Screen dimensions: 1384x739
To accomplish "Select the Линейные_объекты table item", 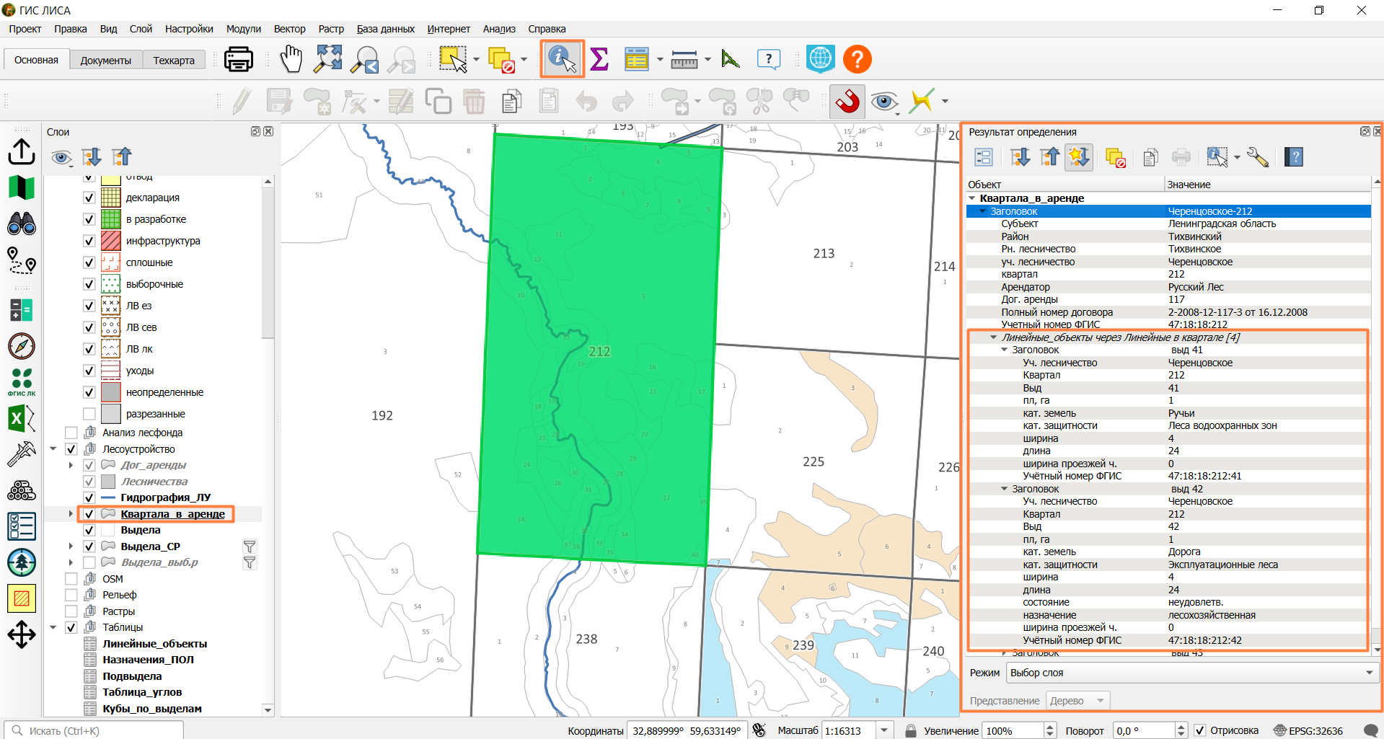I will point(154,644).
